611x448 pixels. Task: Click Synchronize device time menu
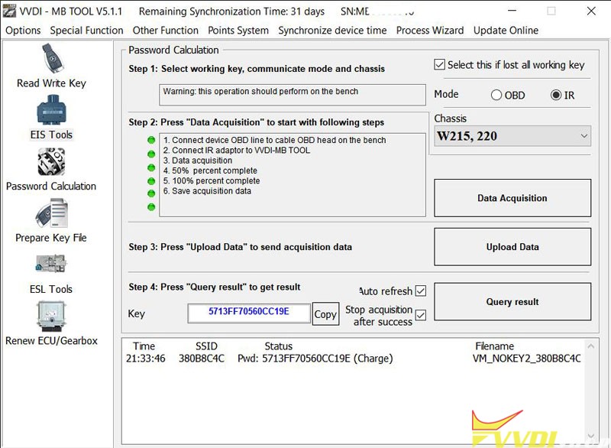coord(332,31)
